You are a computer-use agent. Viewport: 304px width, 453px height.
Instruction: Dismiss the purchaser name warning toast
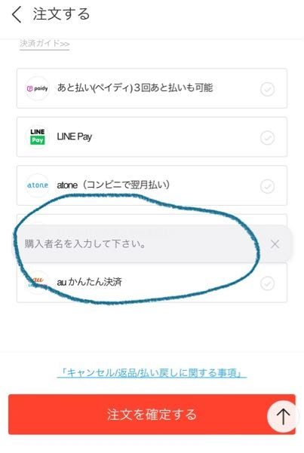275,244
